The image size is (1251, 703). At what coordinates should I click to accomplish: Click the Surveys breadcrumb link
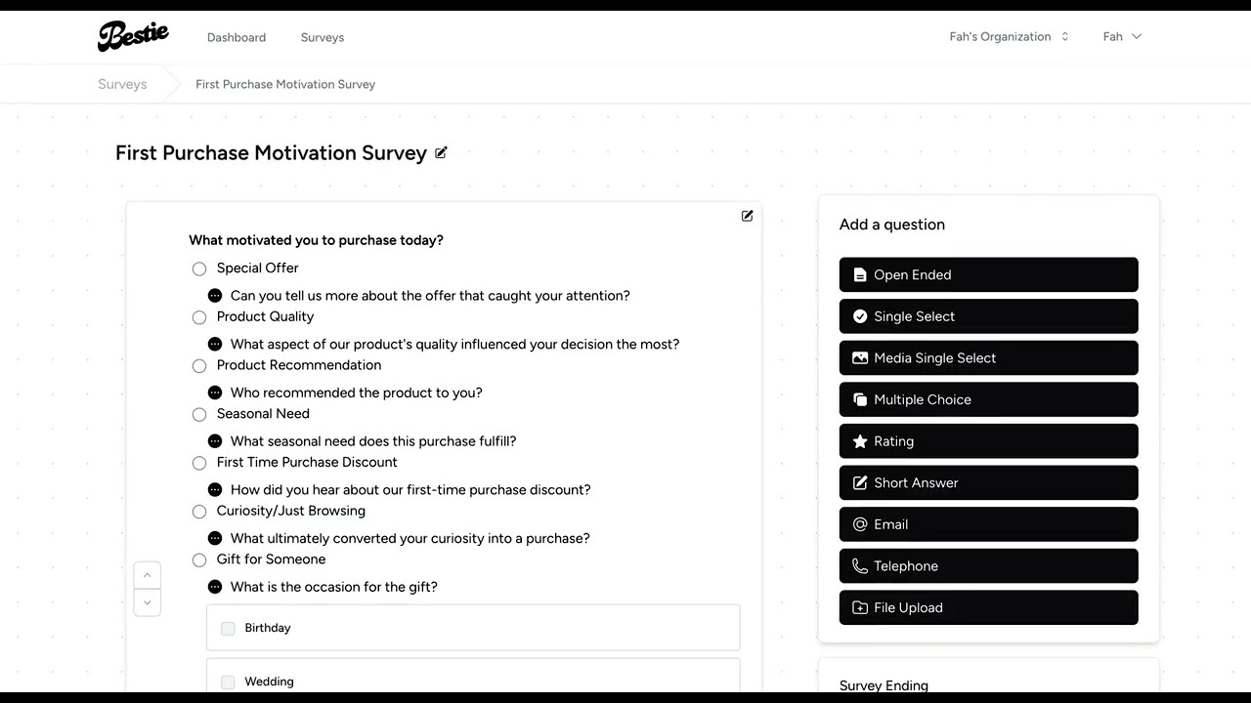pos(122,84)
